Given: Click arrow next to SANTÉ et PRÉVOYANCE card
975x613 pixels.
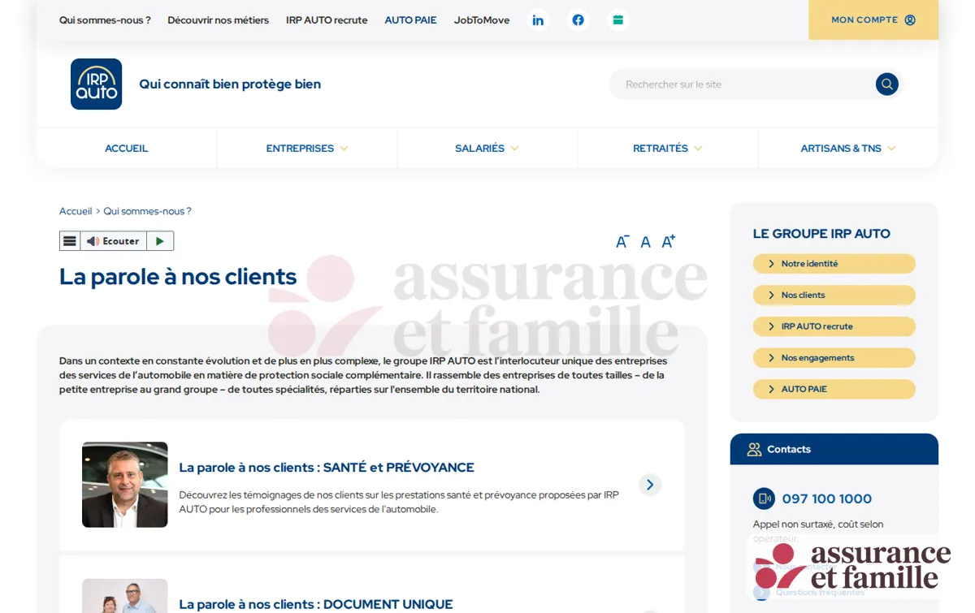Looking at the screenshot, I should point(650,485).
